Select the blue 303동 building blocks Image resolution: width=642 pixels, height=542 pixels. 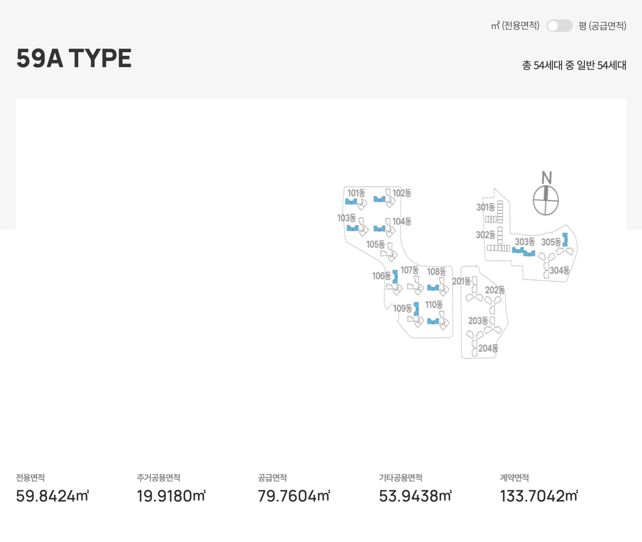tap(523, 252)
